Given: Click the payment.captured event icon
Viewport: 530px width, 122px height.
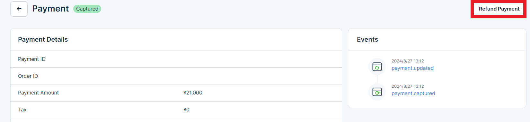Looking at the screenshot, I should [x=377, y=92].
